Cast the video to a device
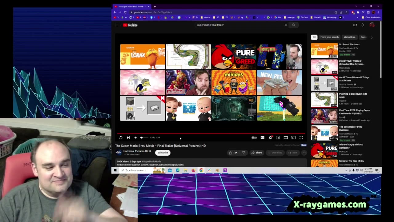Screen dimensions: 394x222 pos(293,138)
